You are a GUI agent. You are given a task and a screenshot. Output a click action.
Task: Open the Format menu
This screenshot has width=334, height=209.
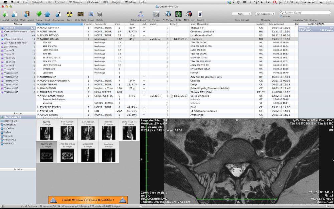coord(60,2)
